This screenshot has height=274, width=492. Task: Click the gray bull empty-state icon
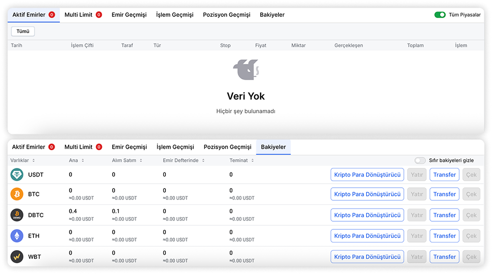245,70
